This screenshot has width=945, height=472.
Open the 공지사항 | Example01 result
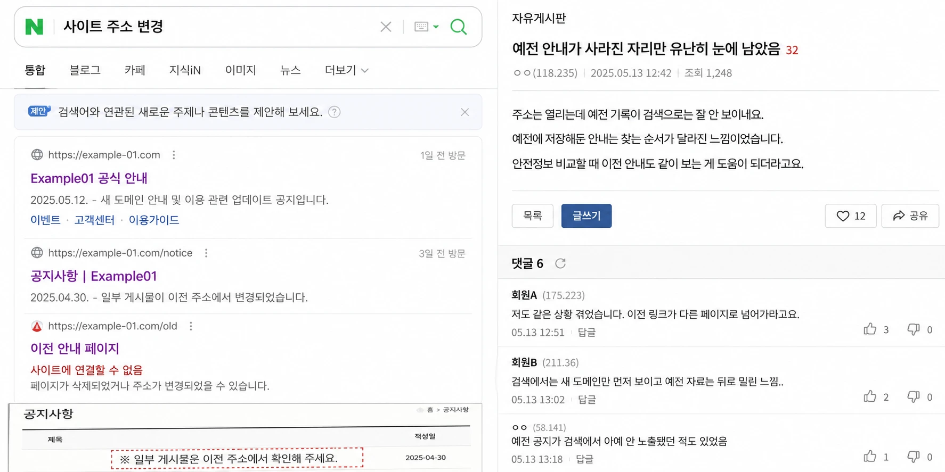pyautogui.click(x=94, y=276)
